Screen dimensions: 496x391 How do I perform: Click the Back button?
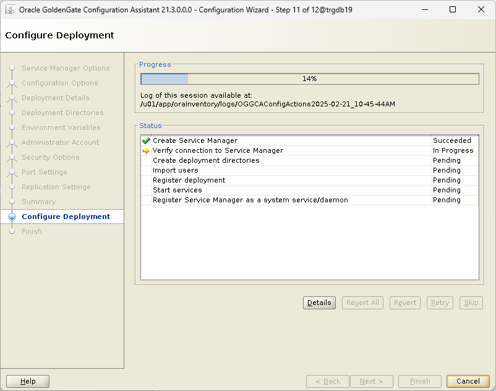pos(328,381)
